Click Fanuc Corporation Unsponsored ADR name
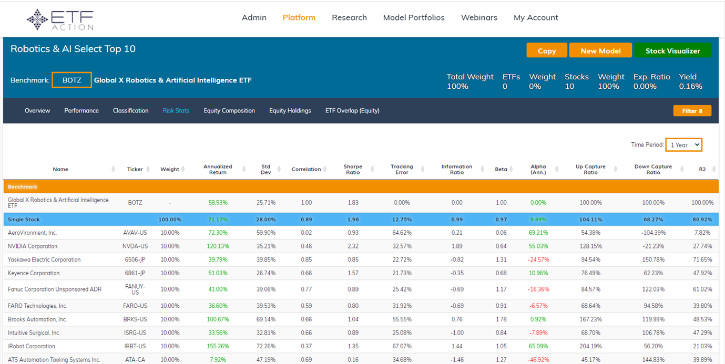The image size is (725, 364). [55, 289]
